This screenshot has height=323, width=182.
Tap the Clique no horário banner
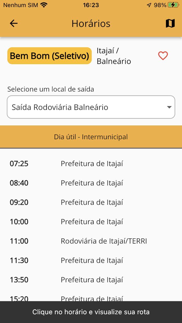point(91,312)
